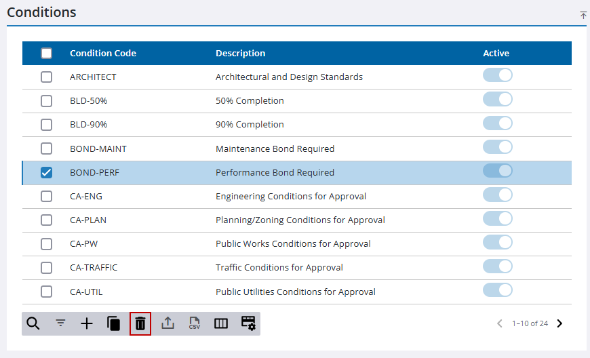The height and width of the screenshot is (358, 590).
Task: Sort by Description column header
Action: (x=240, y=54)
